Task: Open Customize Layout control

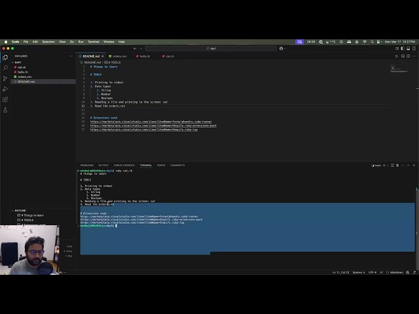Action: pyautogui.click(x=397, y=48)
